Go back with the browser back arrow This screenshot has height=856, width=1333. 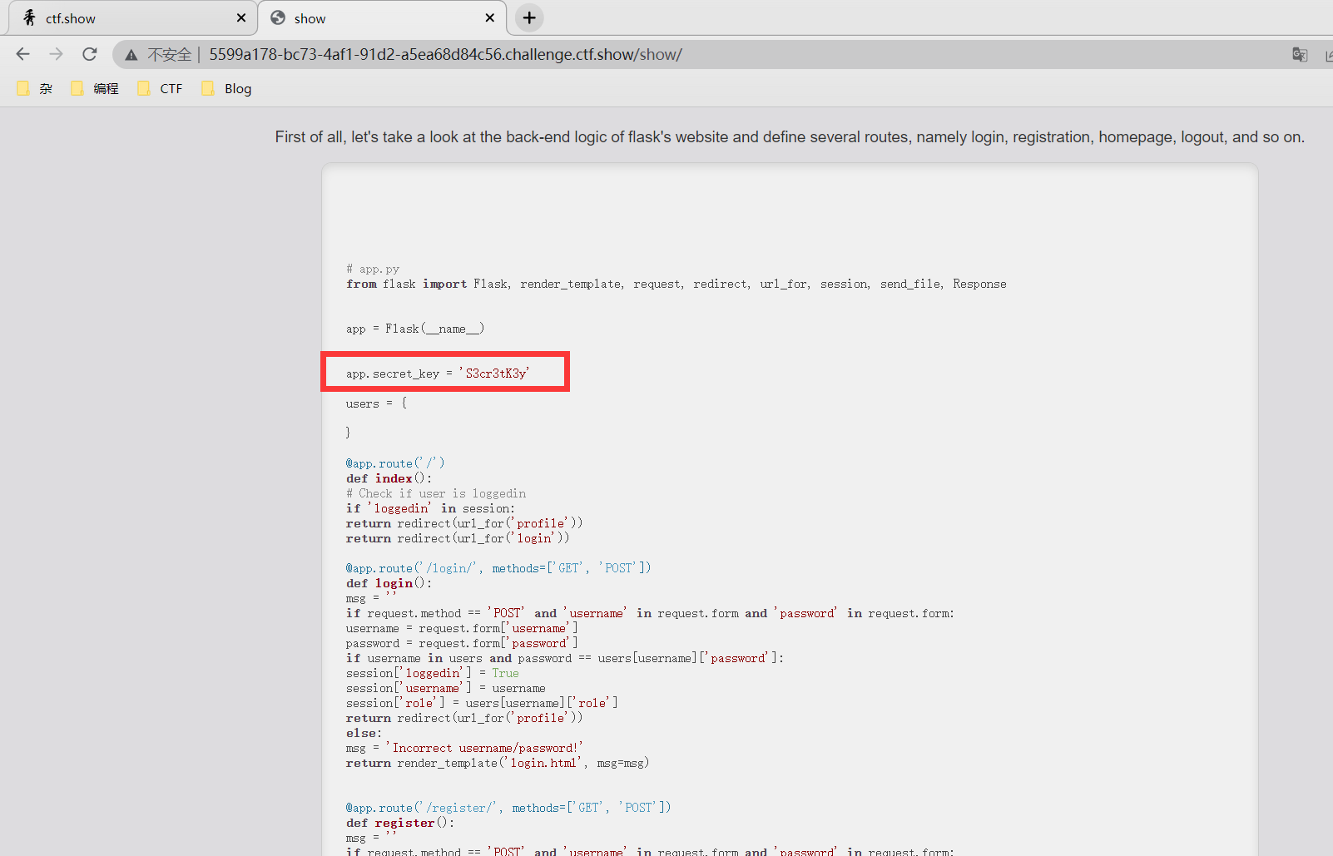22,54
